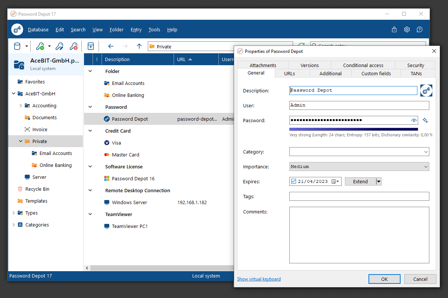
Task: Switch to the Additional tab
Action: [x=330, y=73]
